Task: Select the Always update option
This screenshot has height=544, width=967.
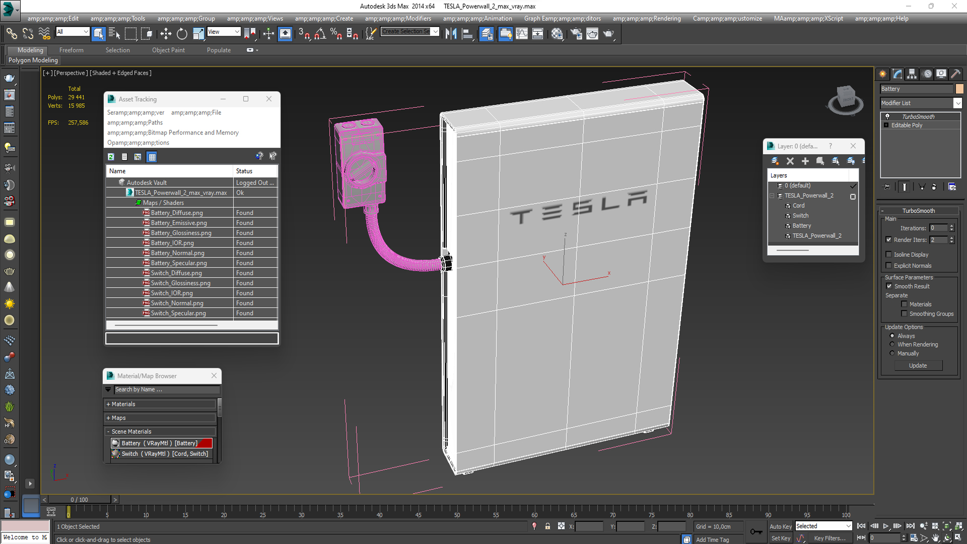Action: click(x=892, y=335)
